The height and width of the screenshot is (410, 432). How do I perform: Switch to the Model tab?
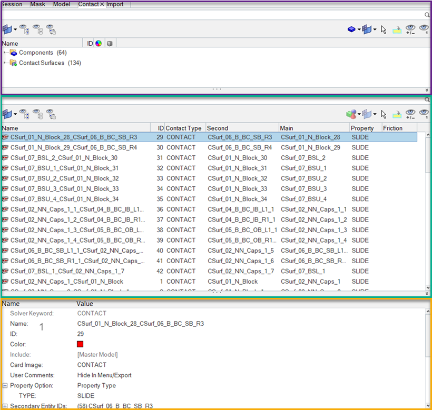[62, 4]
